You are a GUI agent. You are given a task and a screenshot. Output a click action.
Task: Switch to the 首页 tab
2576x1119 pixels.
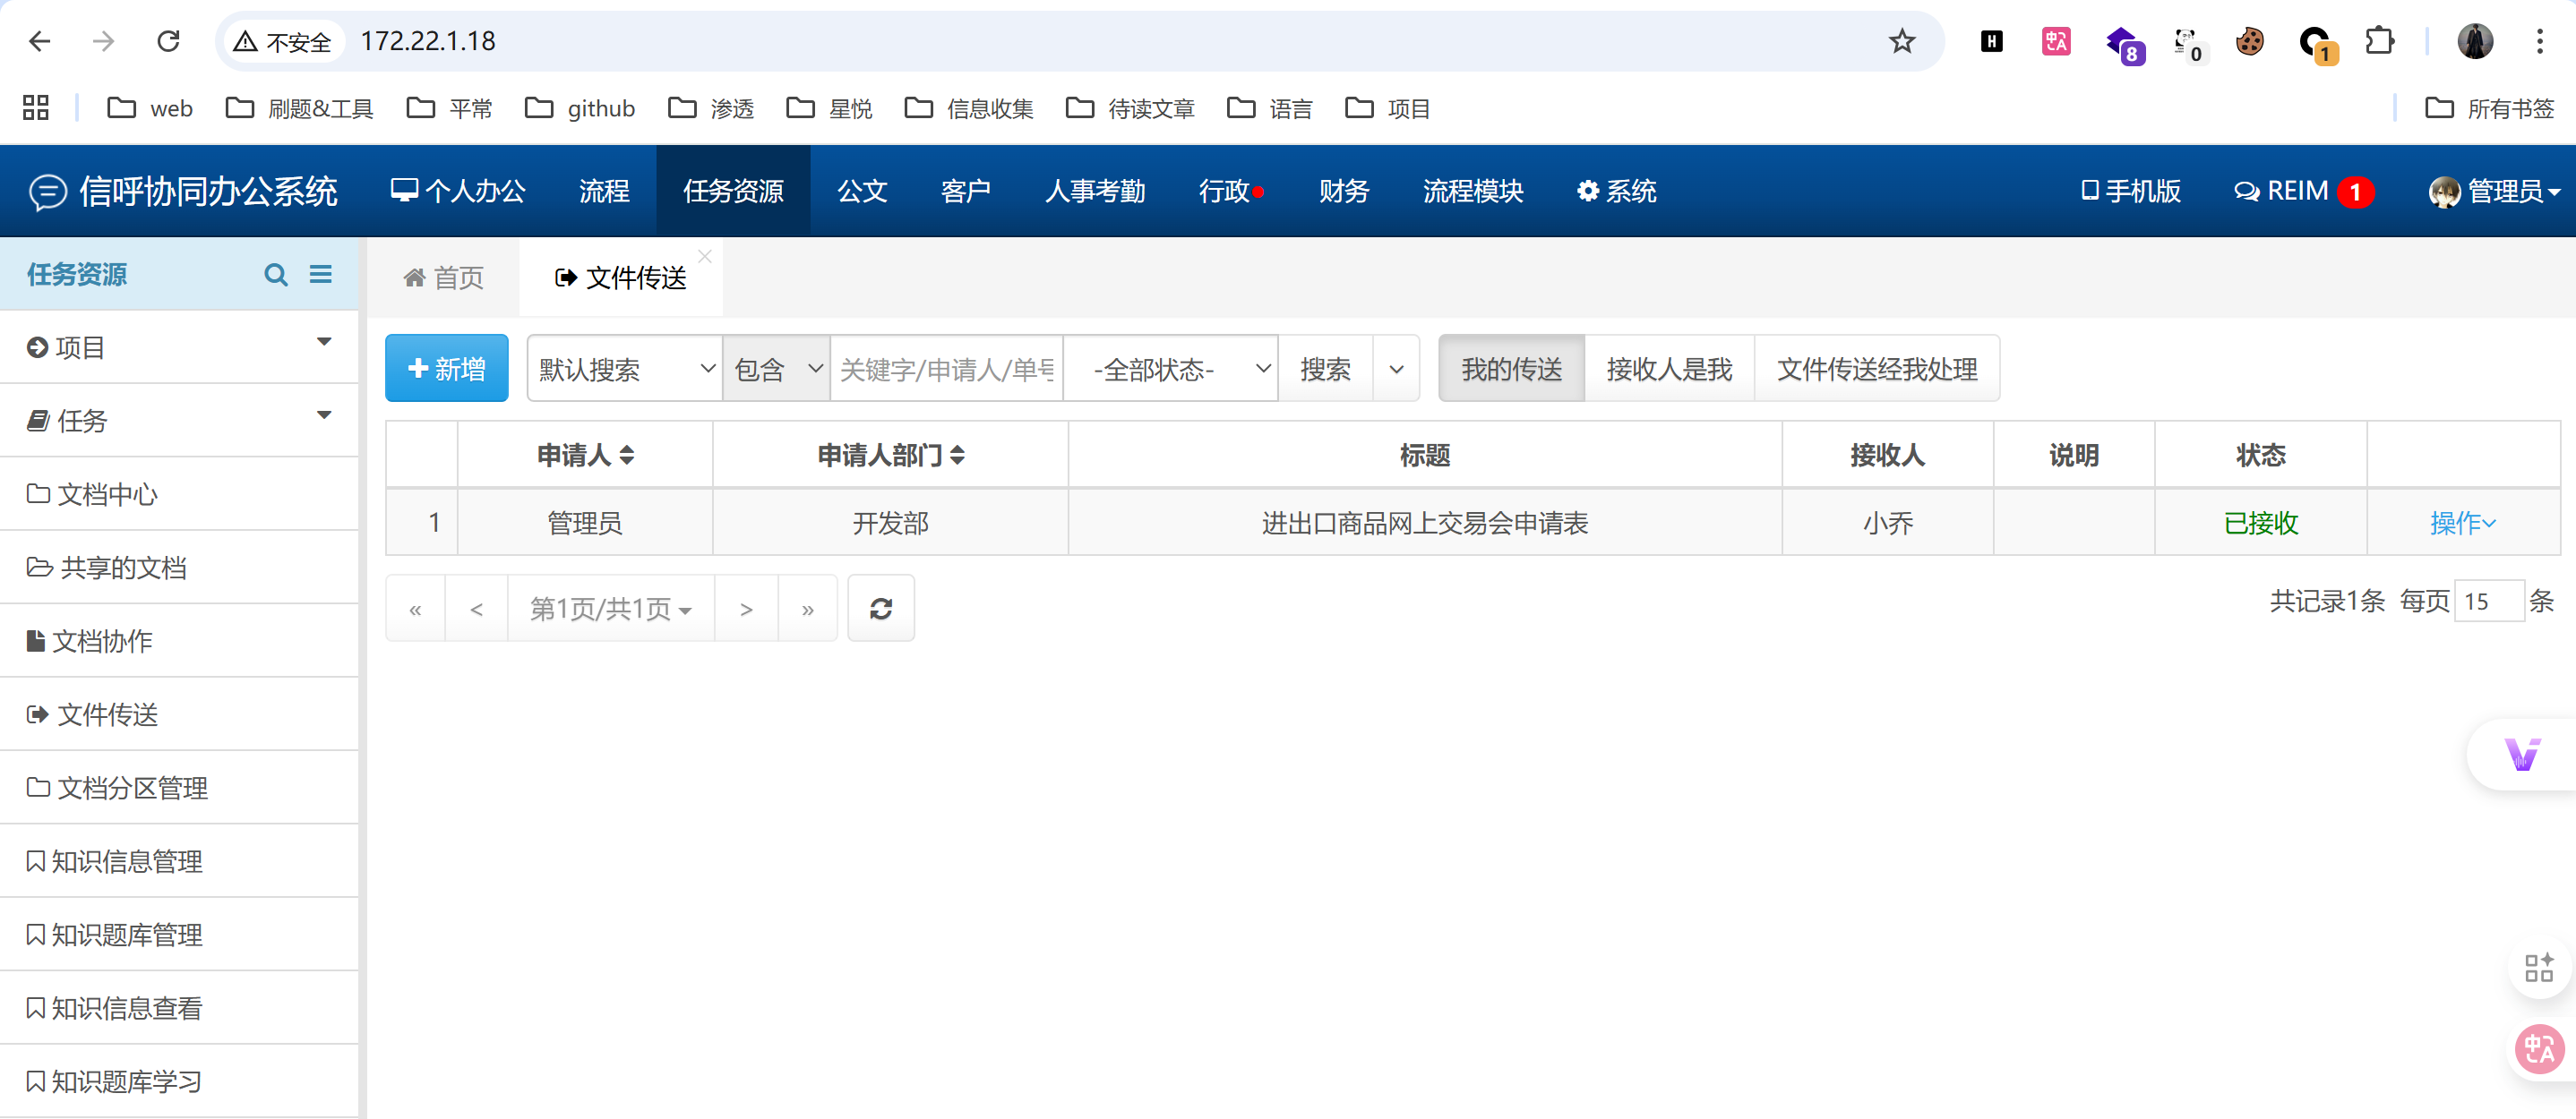click(x=443, y=278)
